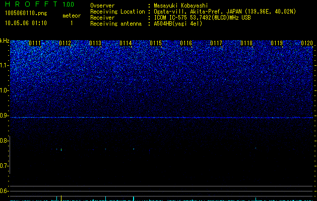
Task: Click the 1.0 frequency axis label
Action: coord(5,90)
